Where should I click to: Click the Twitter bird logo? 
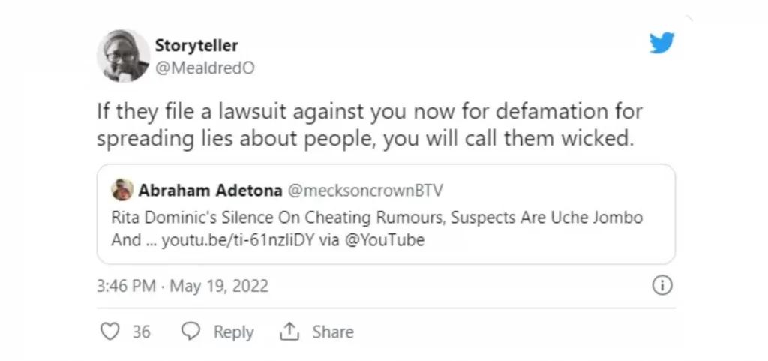pyautogui.click(x=661, y=44)
